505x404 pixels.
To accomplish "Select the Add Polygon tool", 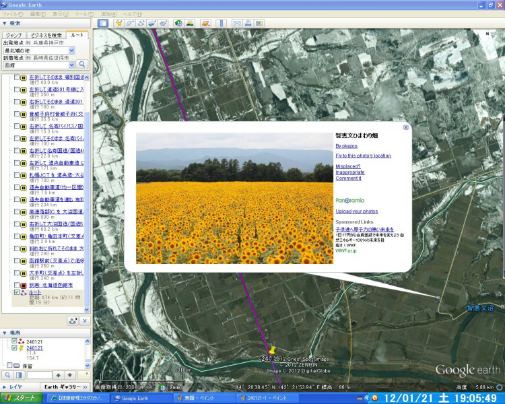I will click(x=130, y=23).
